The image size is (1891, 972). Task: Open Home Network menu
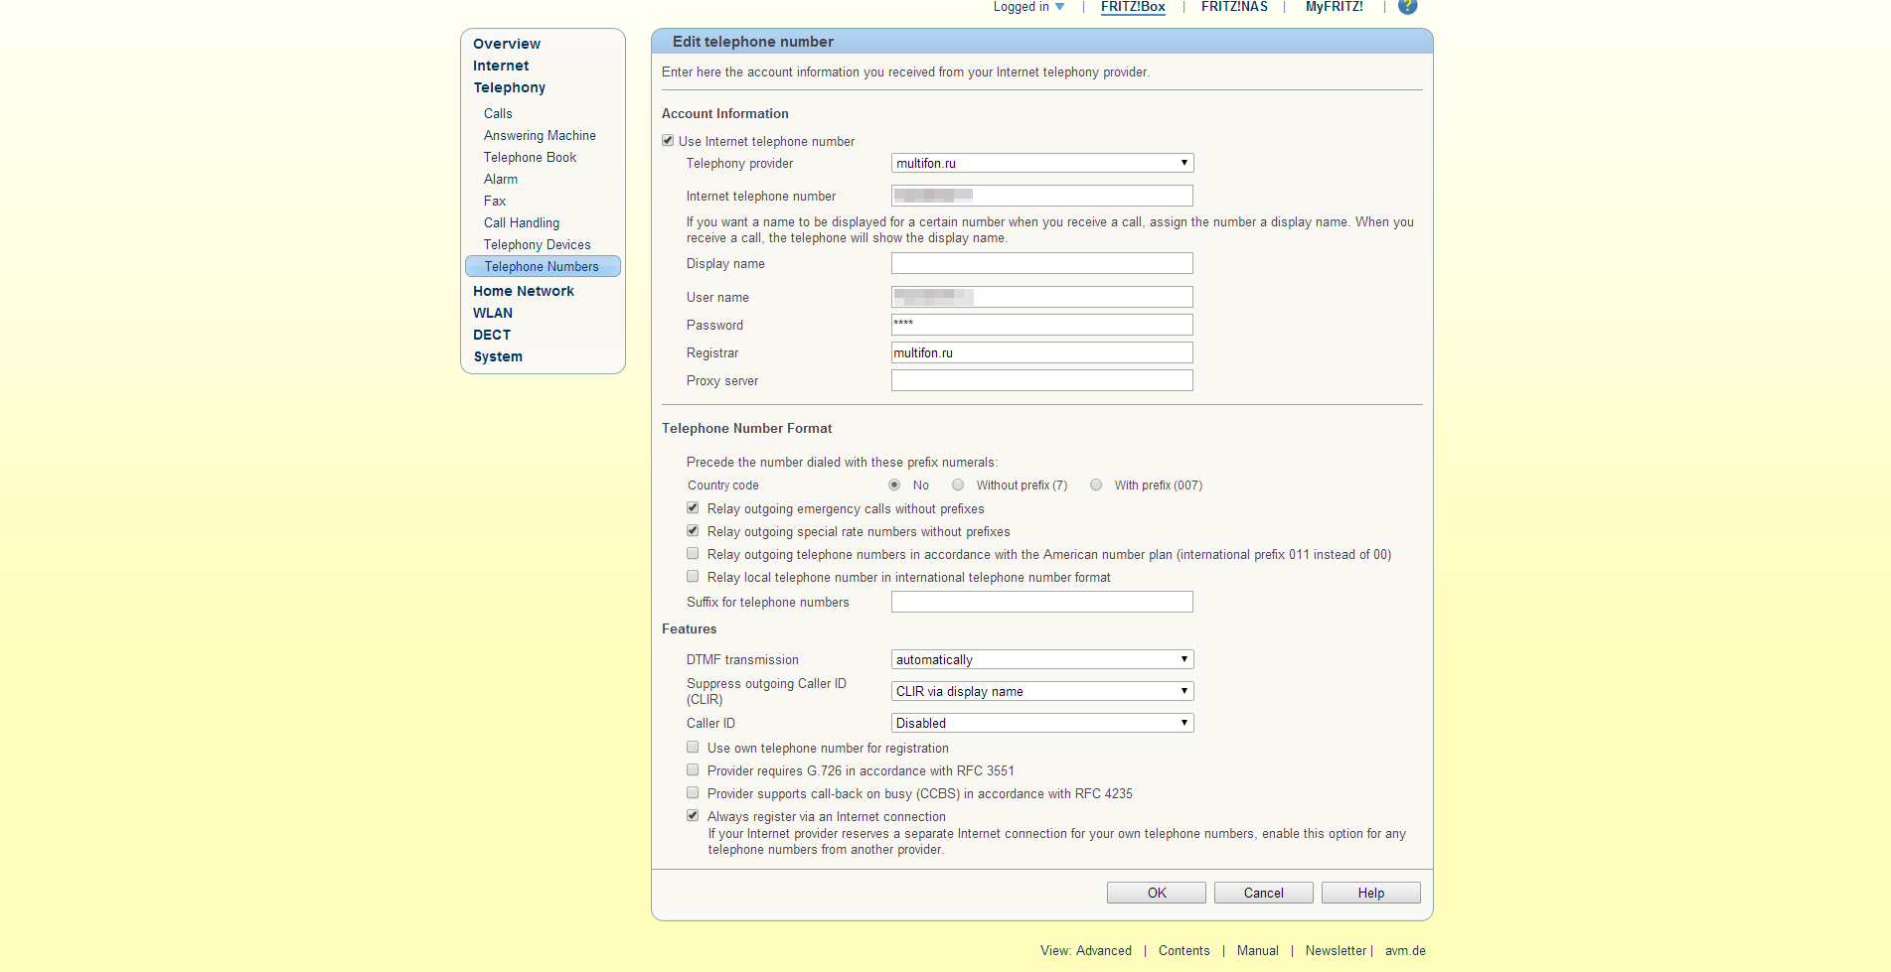pos(524,291)
